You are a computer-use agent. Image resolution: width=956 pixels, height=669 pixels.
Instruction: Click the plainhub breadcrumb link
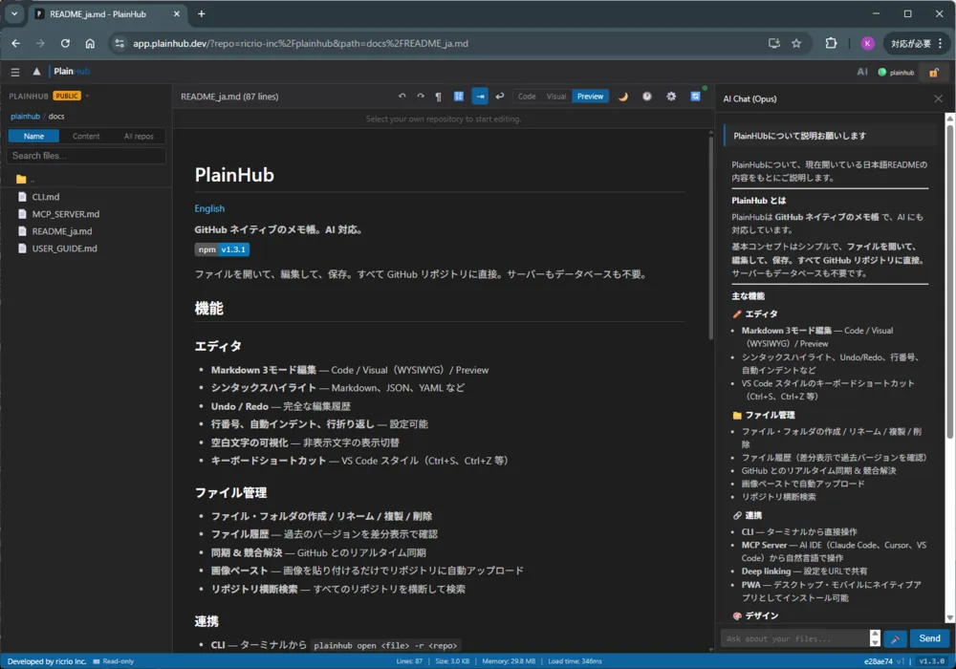[25, 117]
